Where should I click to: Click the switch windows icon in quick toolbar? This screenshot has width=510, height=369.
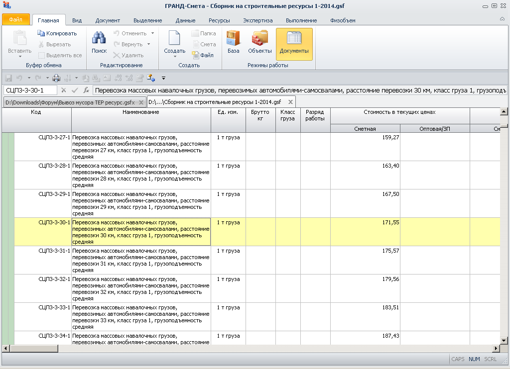tap(151, 78)
